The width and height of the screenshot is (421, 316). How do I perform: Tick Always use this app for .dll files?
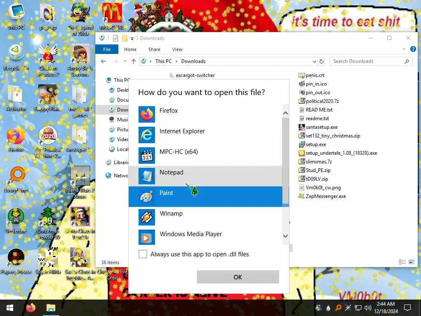tap(143, 254)
